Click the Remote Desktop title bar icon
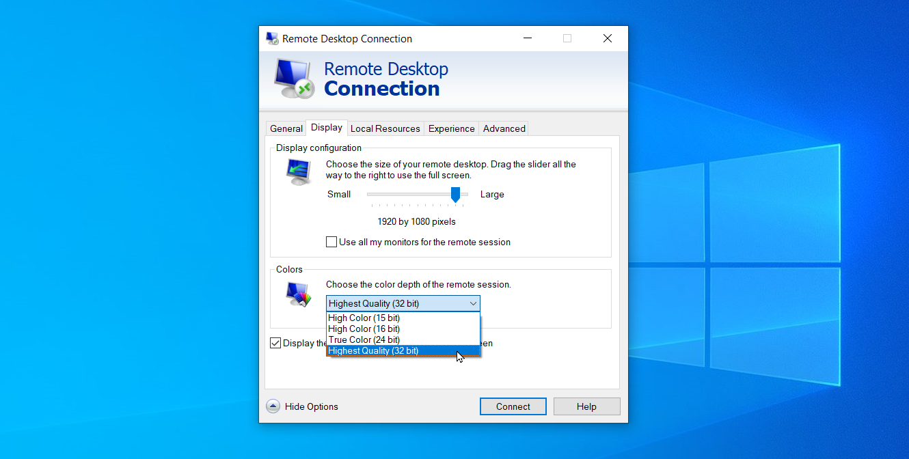Screen dimensions: 909x459 [x=272, y=38]
